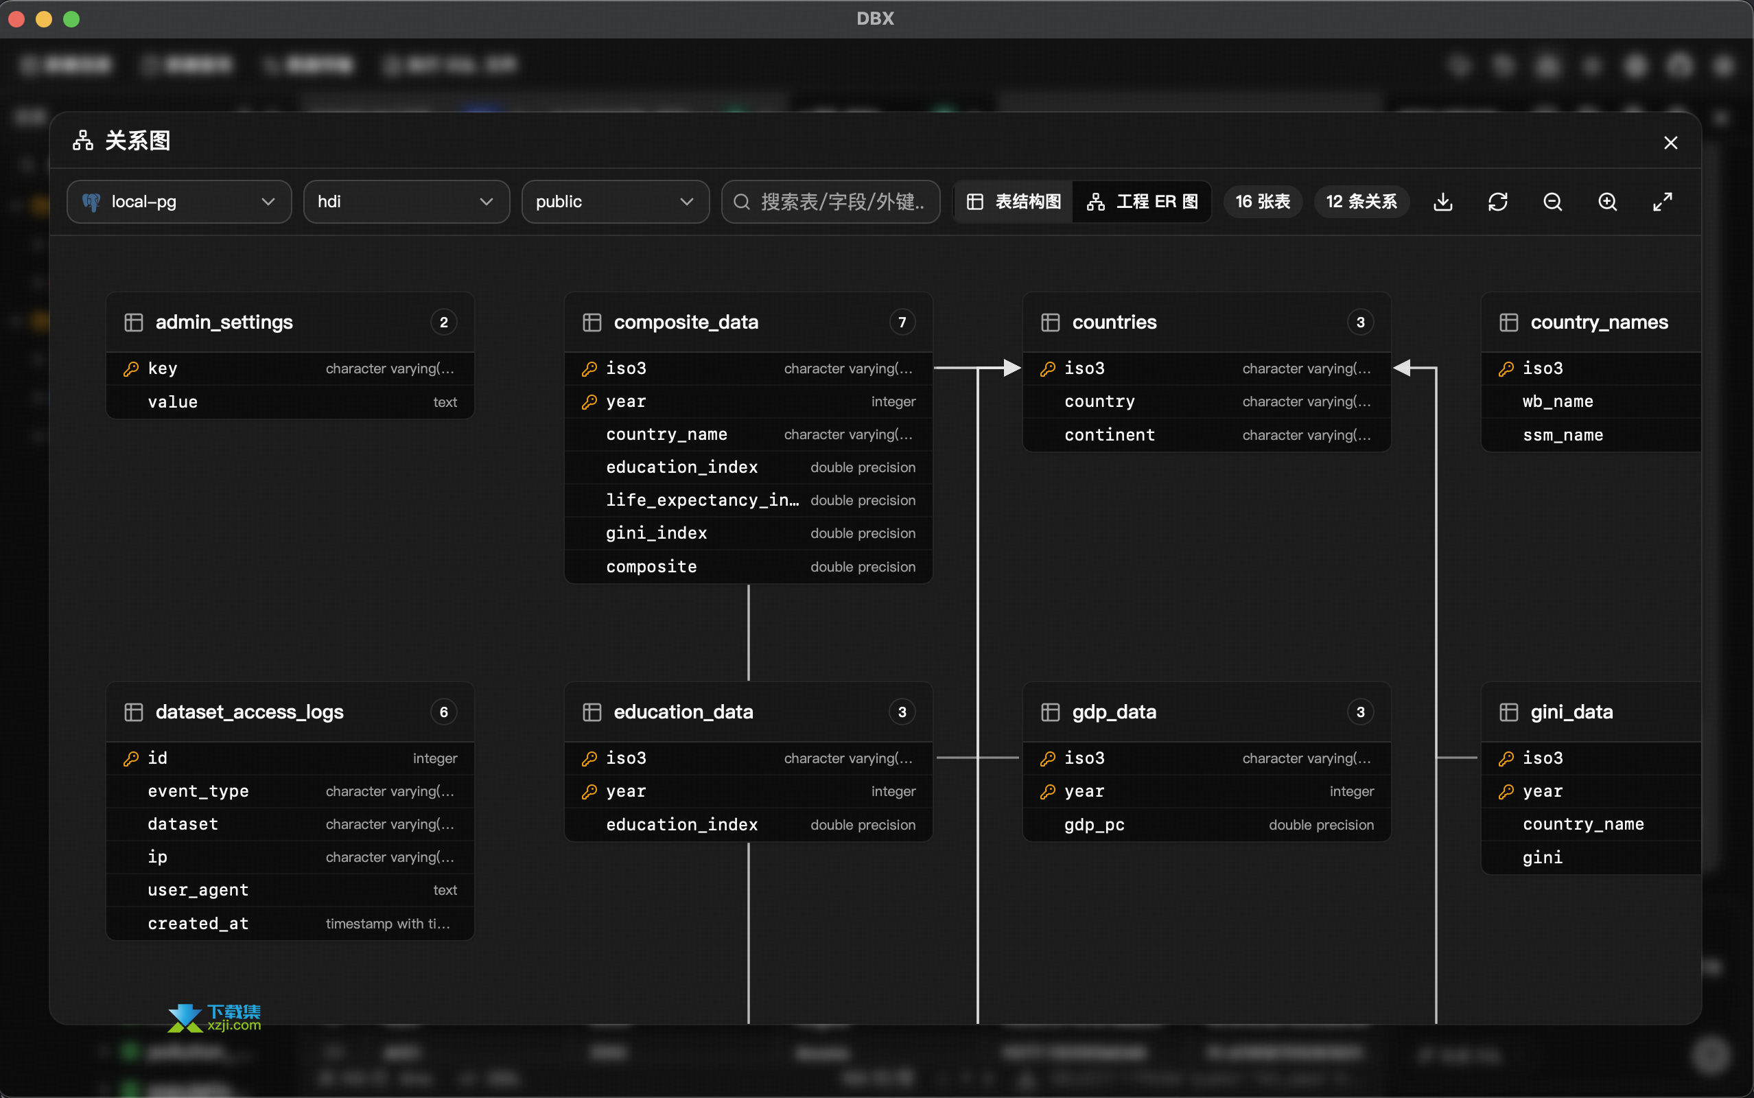The width and height of the screenshot is (1754, 1098).
Task: Switch to 工程 ER 图 view
Action: point(1142,202)
